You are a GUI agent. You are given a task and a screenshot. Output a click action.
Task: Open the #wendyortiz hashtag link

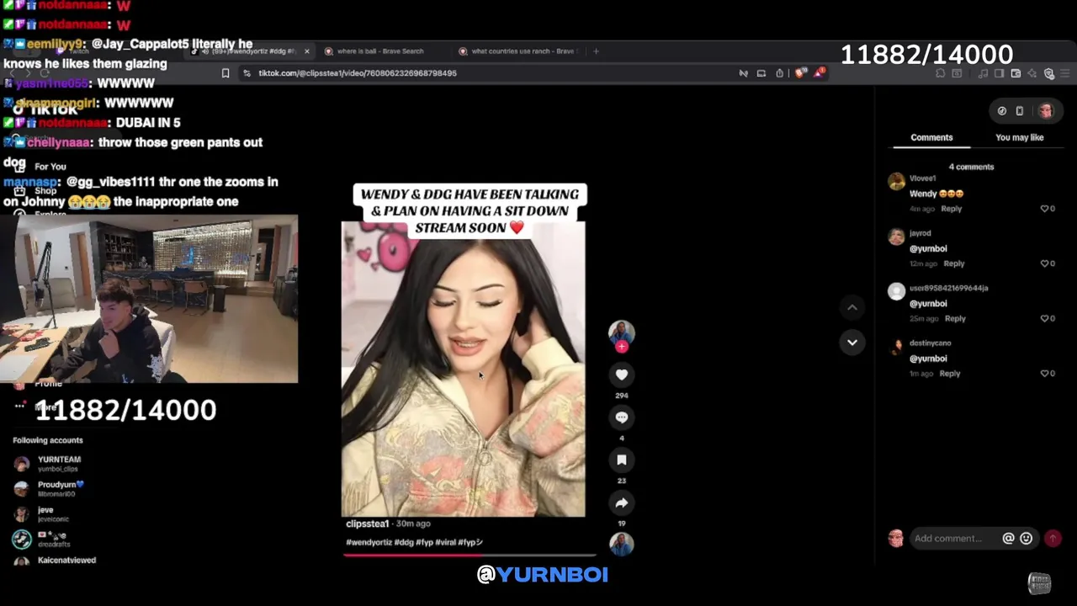[369, 543]
